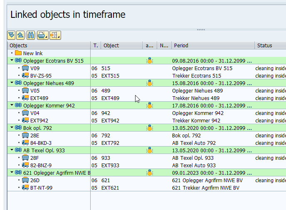The image size is (286, 210).
Task: Click the link icon for Oplegger Niehues 489
Action: (x=18, y=83)
